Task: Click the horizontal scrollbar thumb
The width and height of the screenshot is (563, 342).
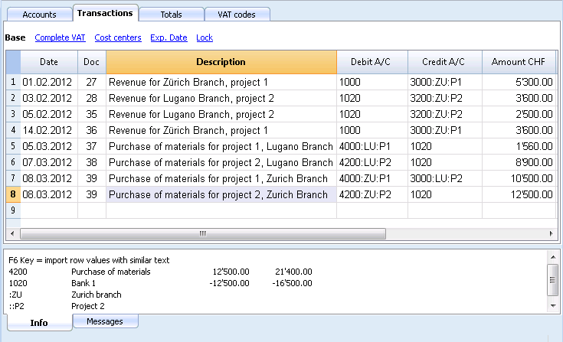Action: 203,233
